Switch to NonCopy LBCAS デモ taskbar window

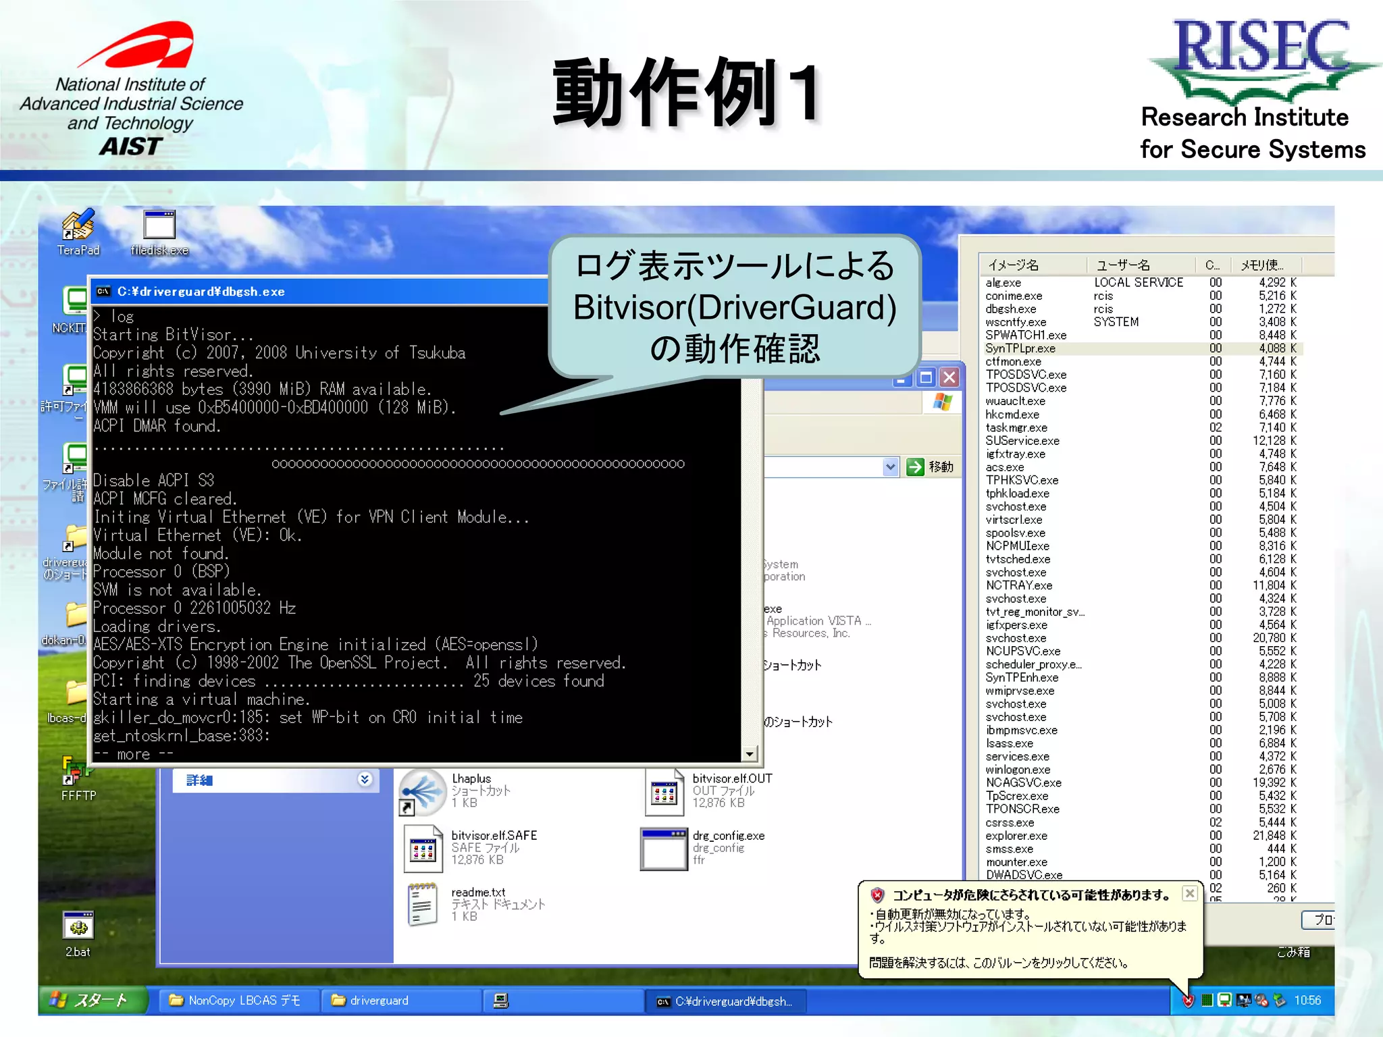(x=239, y=1001)
